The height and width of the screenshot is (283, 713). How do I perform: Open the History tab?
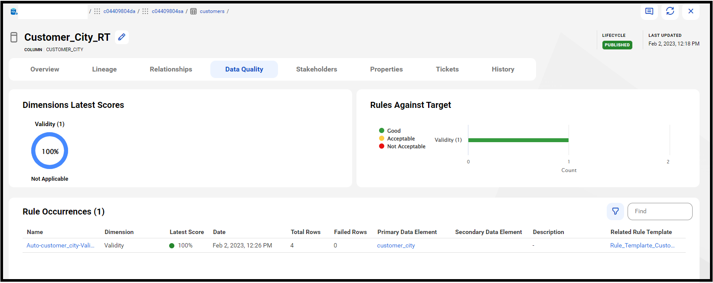click(x=503, y=69)
